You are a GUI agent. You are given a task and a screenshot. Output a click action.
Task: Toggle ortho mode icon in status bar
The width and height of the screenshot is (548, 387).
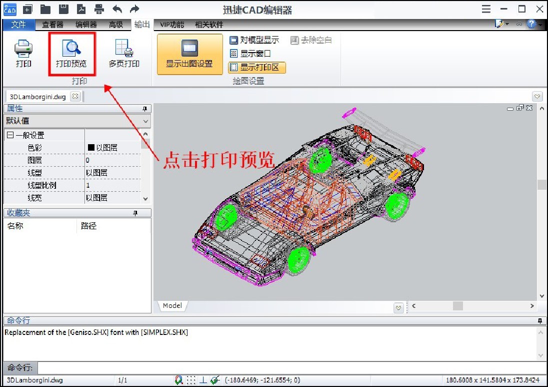click(203, 380)
